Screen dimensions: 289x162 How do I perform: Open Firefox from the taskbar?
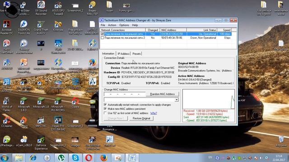(x=103, y=158)
